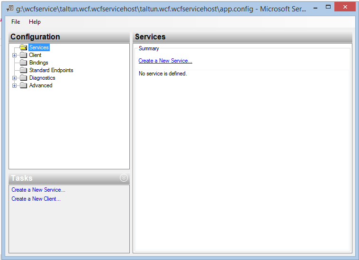Open the File menu
Screen dimensions: 359x260
(16, 22)
